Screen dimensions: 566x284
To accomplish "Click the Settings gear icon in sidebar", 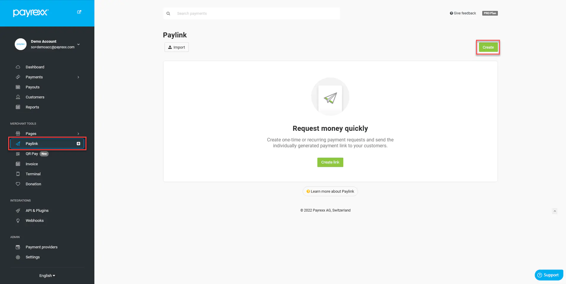I will 18,257.
